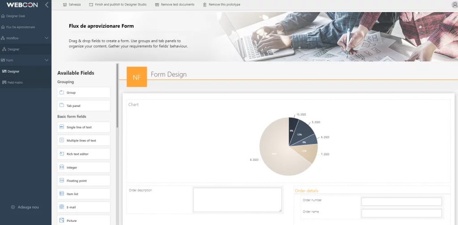Click the Workflow section icon
This screenshot has width=458, height=225.
pos(3,38)
